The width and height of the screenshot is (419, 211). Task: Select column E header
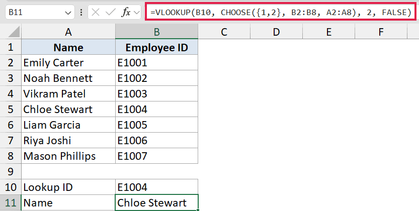[328, 32]
